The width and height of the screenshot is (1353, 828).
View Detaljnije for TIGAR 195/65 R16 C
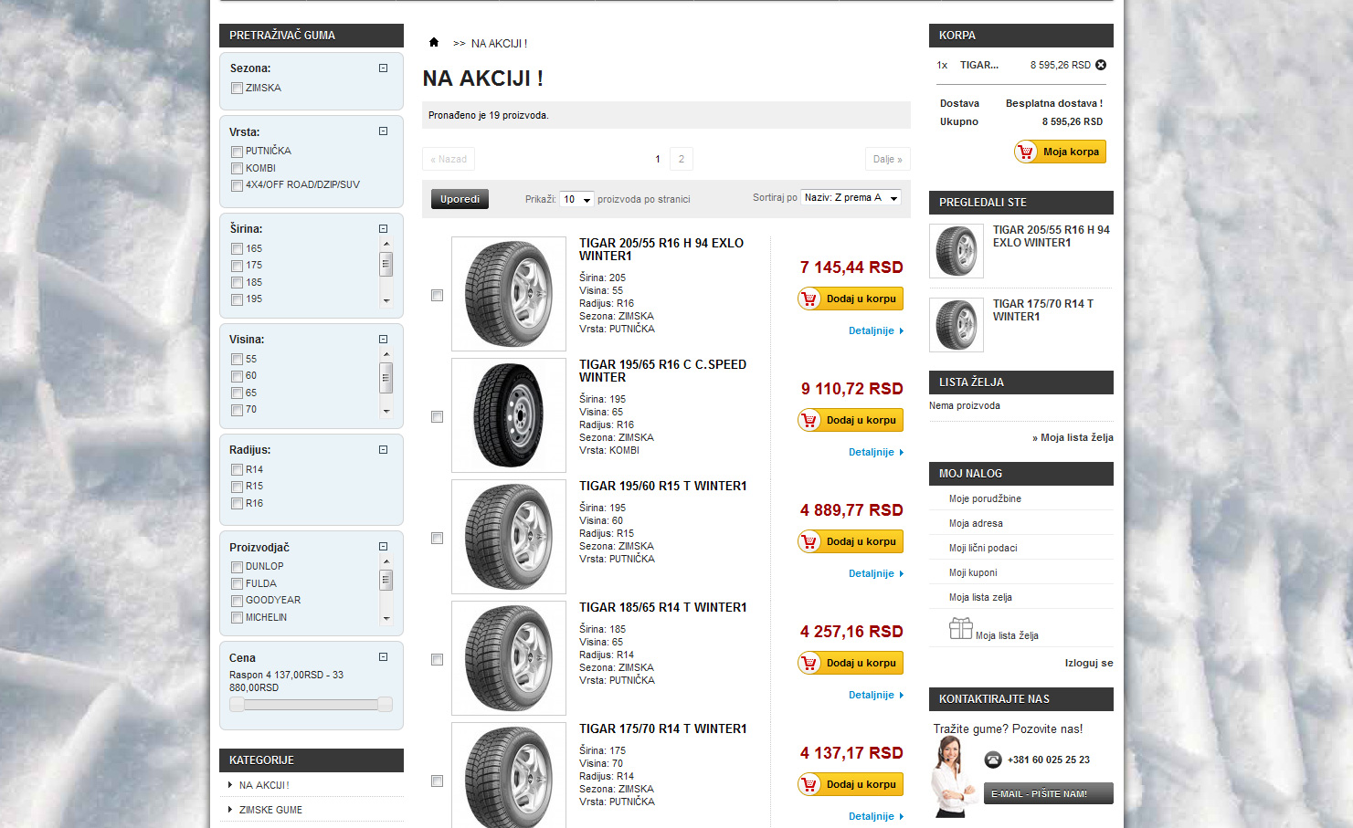pos(875,452)
